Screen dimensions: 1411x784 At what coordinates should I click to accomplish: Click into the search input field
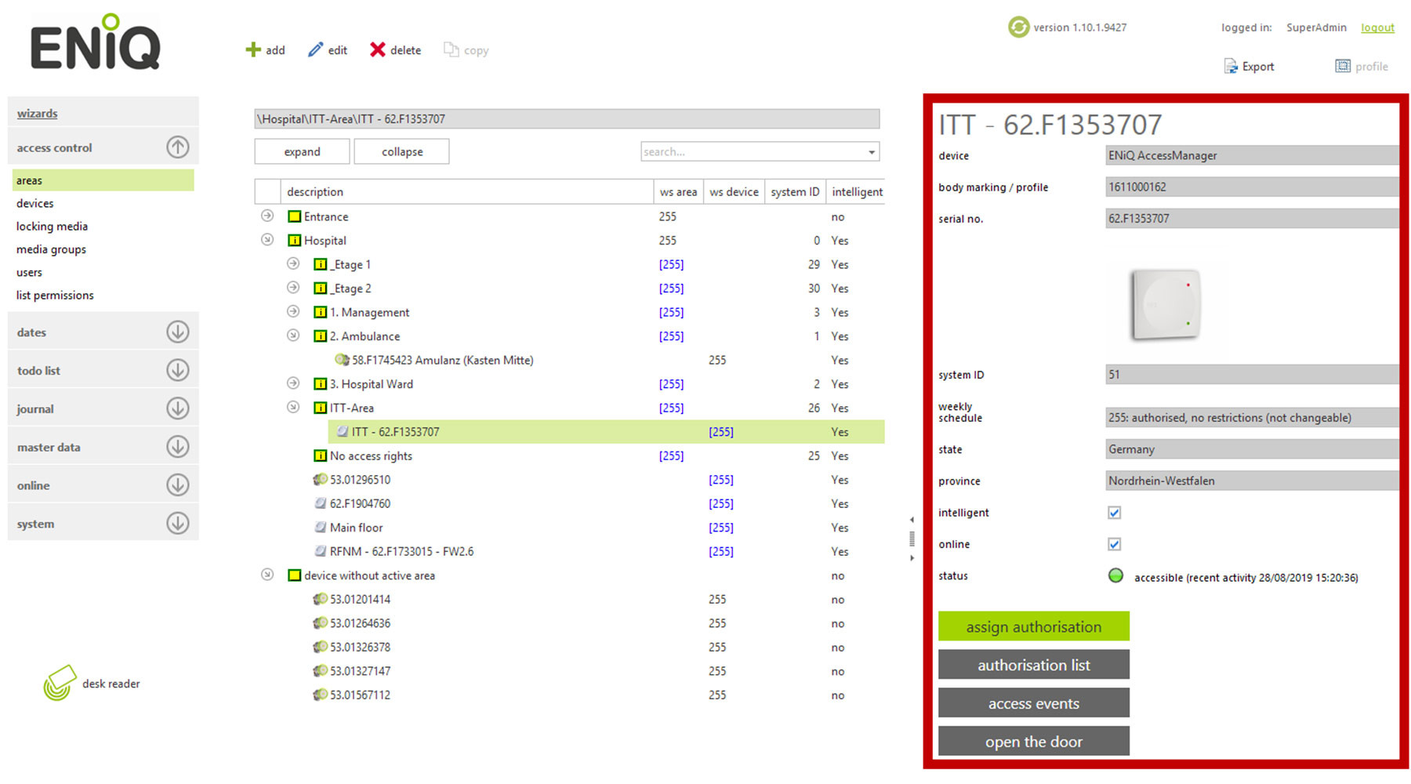click(x=753, y=152)
